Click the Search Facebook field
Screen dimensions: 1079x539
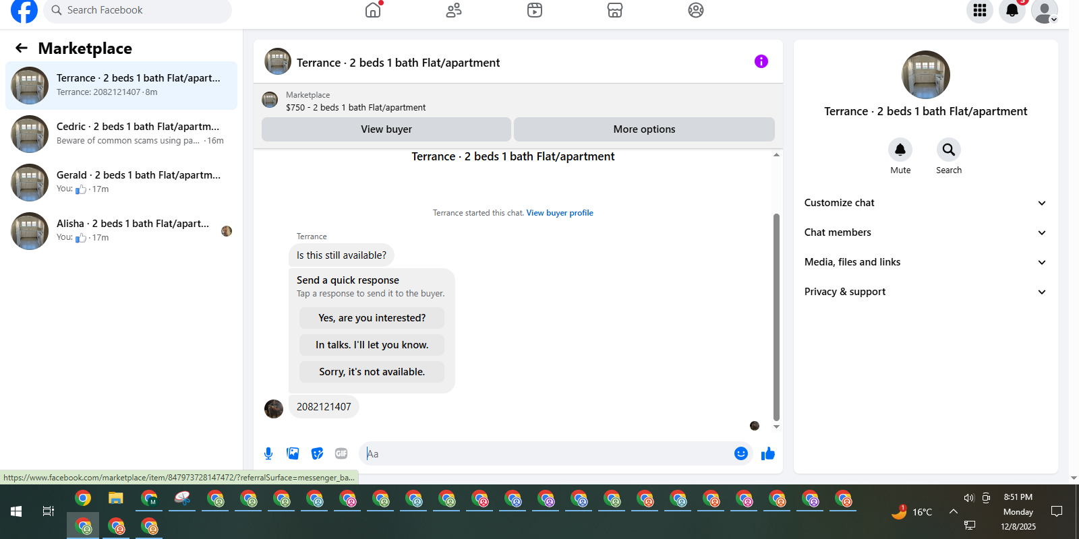coord(138,10)
